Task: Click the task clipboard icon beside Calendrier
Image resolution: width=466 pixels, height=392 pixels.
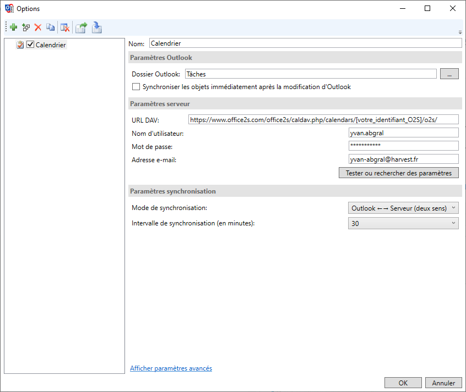Action: [x=20, y=45]
